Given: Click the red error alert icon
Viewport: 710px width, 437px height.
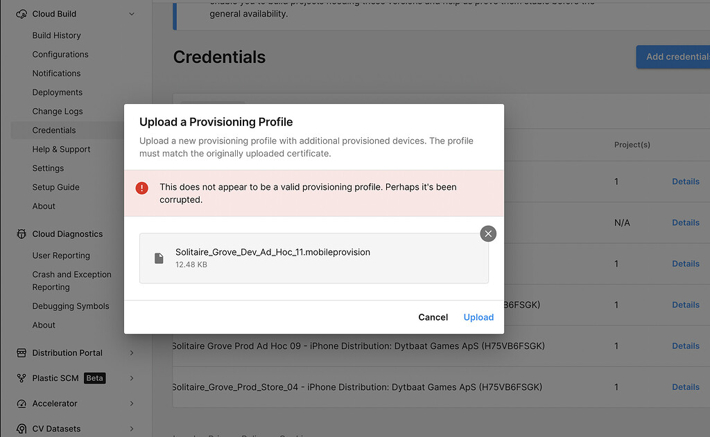Looking at the screenshot, I should 141,188.
